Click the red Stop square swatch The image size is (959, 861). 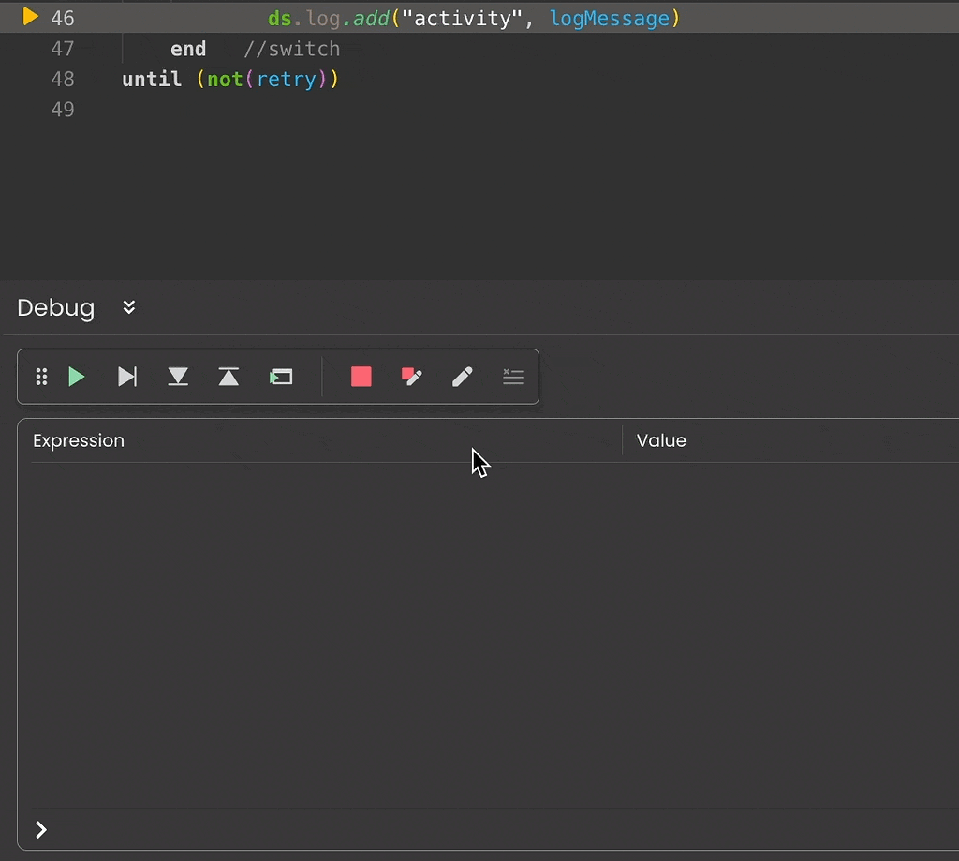(361, 377)
